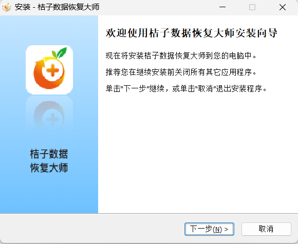Click the window title 安装 - 桔子数据恢复大师

click(57, 7)
